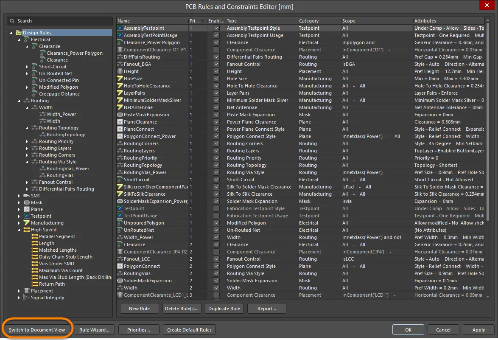Collapse the Design Rules tree root

click(11, 33)
